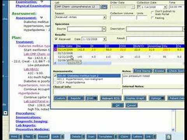187x140 pixels.
Task: Expand the Specimen Source dropdown
Action: (104, 29)
